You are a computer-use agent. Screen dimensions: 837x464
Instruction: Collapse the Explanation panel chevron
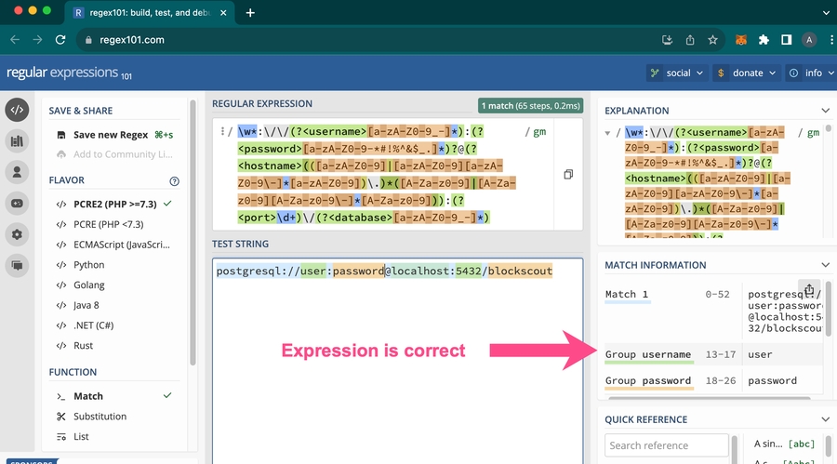[825, 111]
